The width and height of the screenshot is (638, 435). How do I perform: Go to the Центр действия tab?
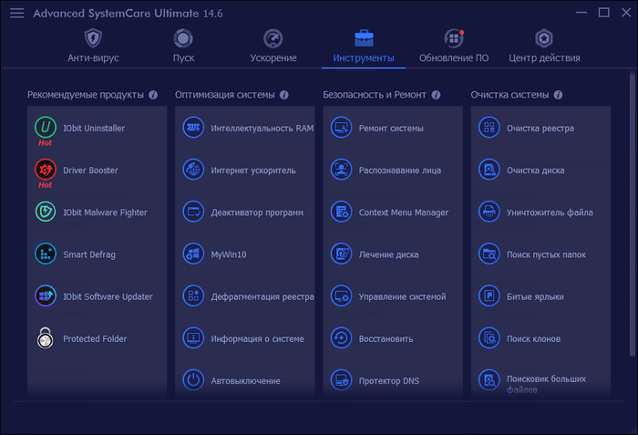544,47
